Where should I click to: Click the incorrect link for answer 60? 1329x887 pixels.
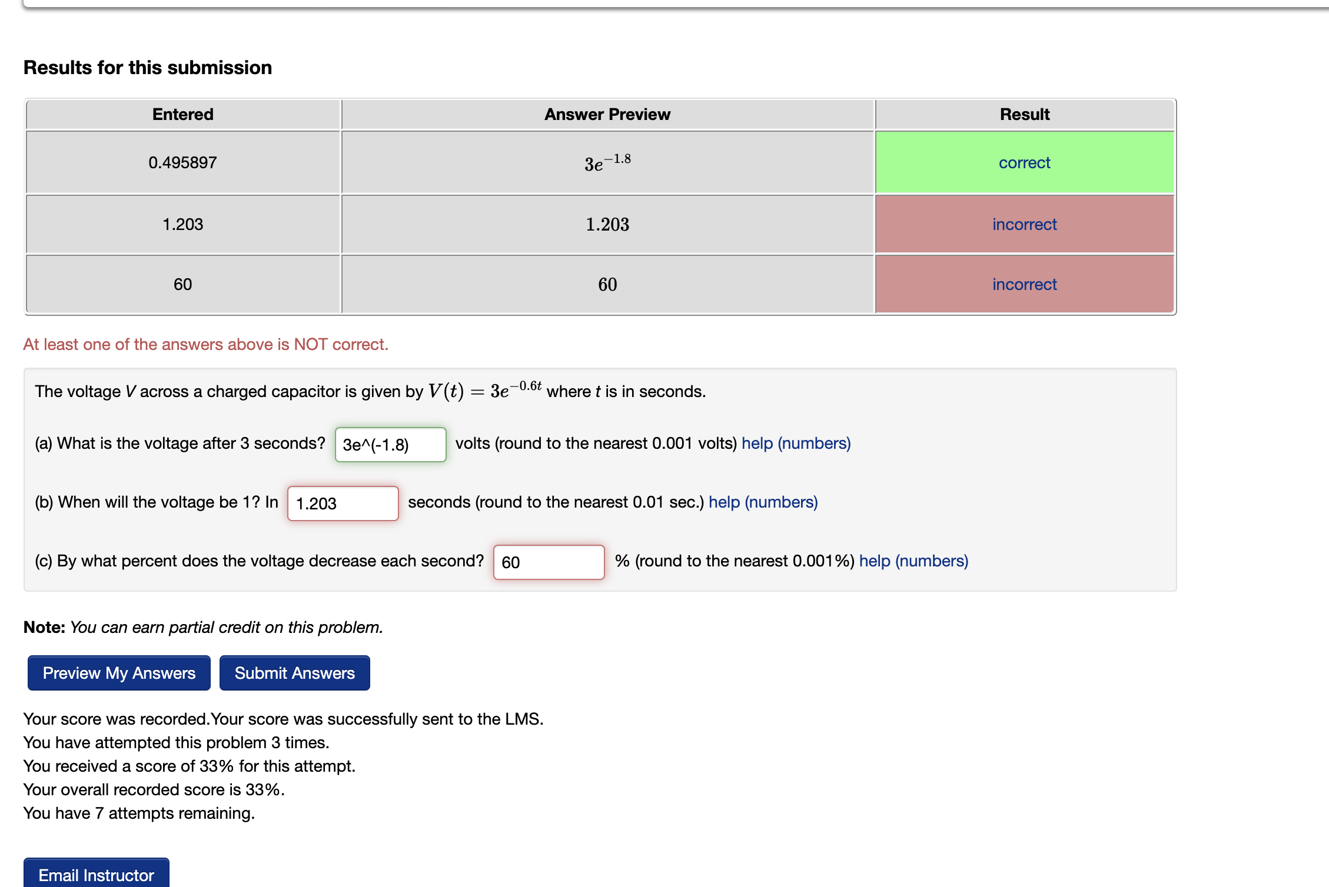click(x=1024, y=284)
